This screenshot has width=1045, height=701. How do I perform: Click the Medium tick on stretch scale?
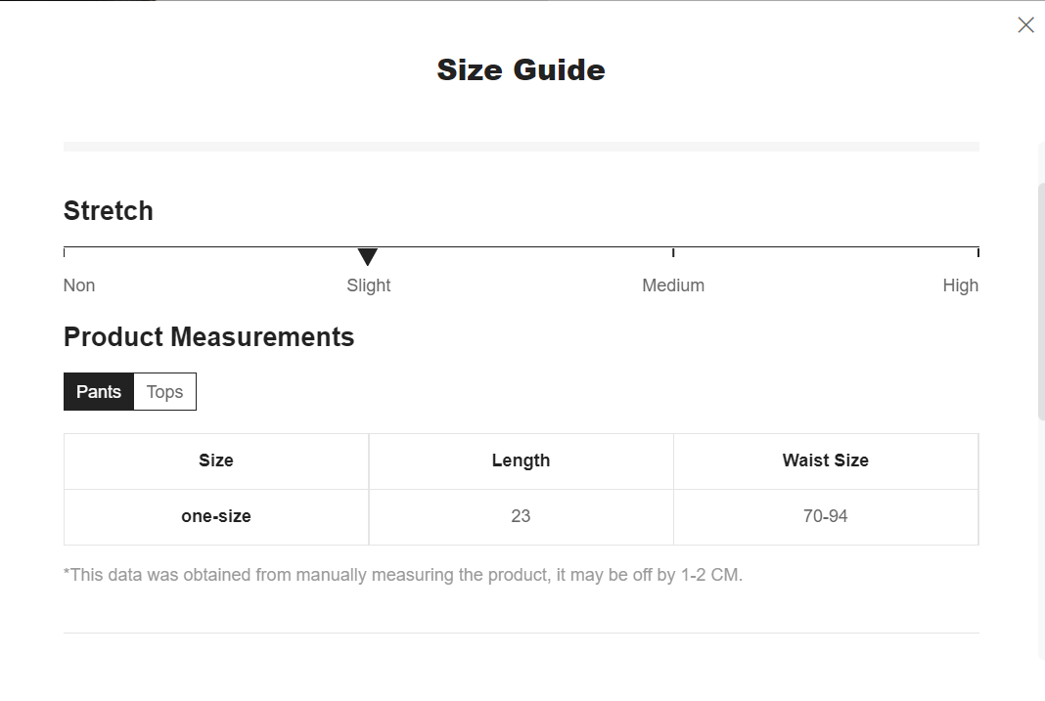[x=673, y=252]
